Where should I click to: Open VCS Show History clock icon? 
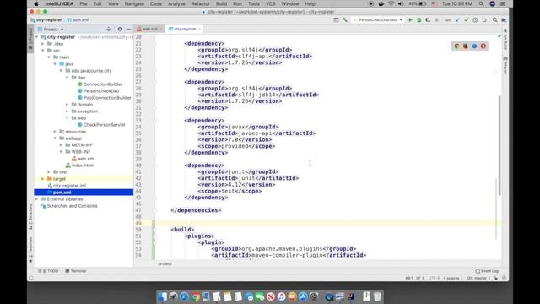pyautogui.click(x=475, y=20)
